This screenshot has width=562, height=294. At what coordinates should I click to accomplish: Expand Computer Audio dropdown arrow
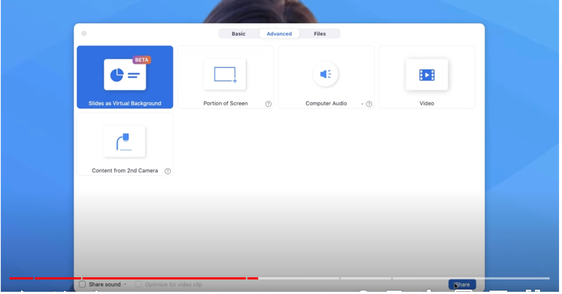click(x=362, y=104)
